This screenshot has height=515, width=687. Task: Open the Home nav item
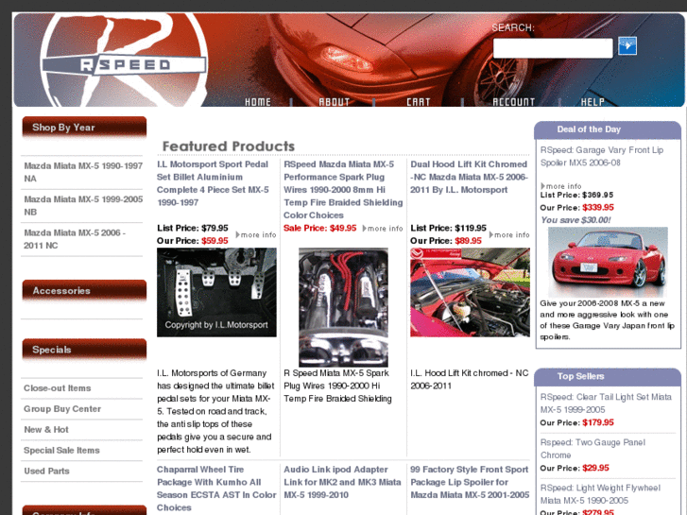coord(258,102)
